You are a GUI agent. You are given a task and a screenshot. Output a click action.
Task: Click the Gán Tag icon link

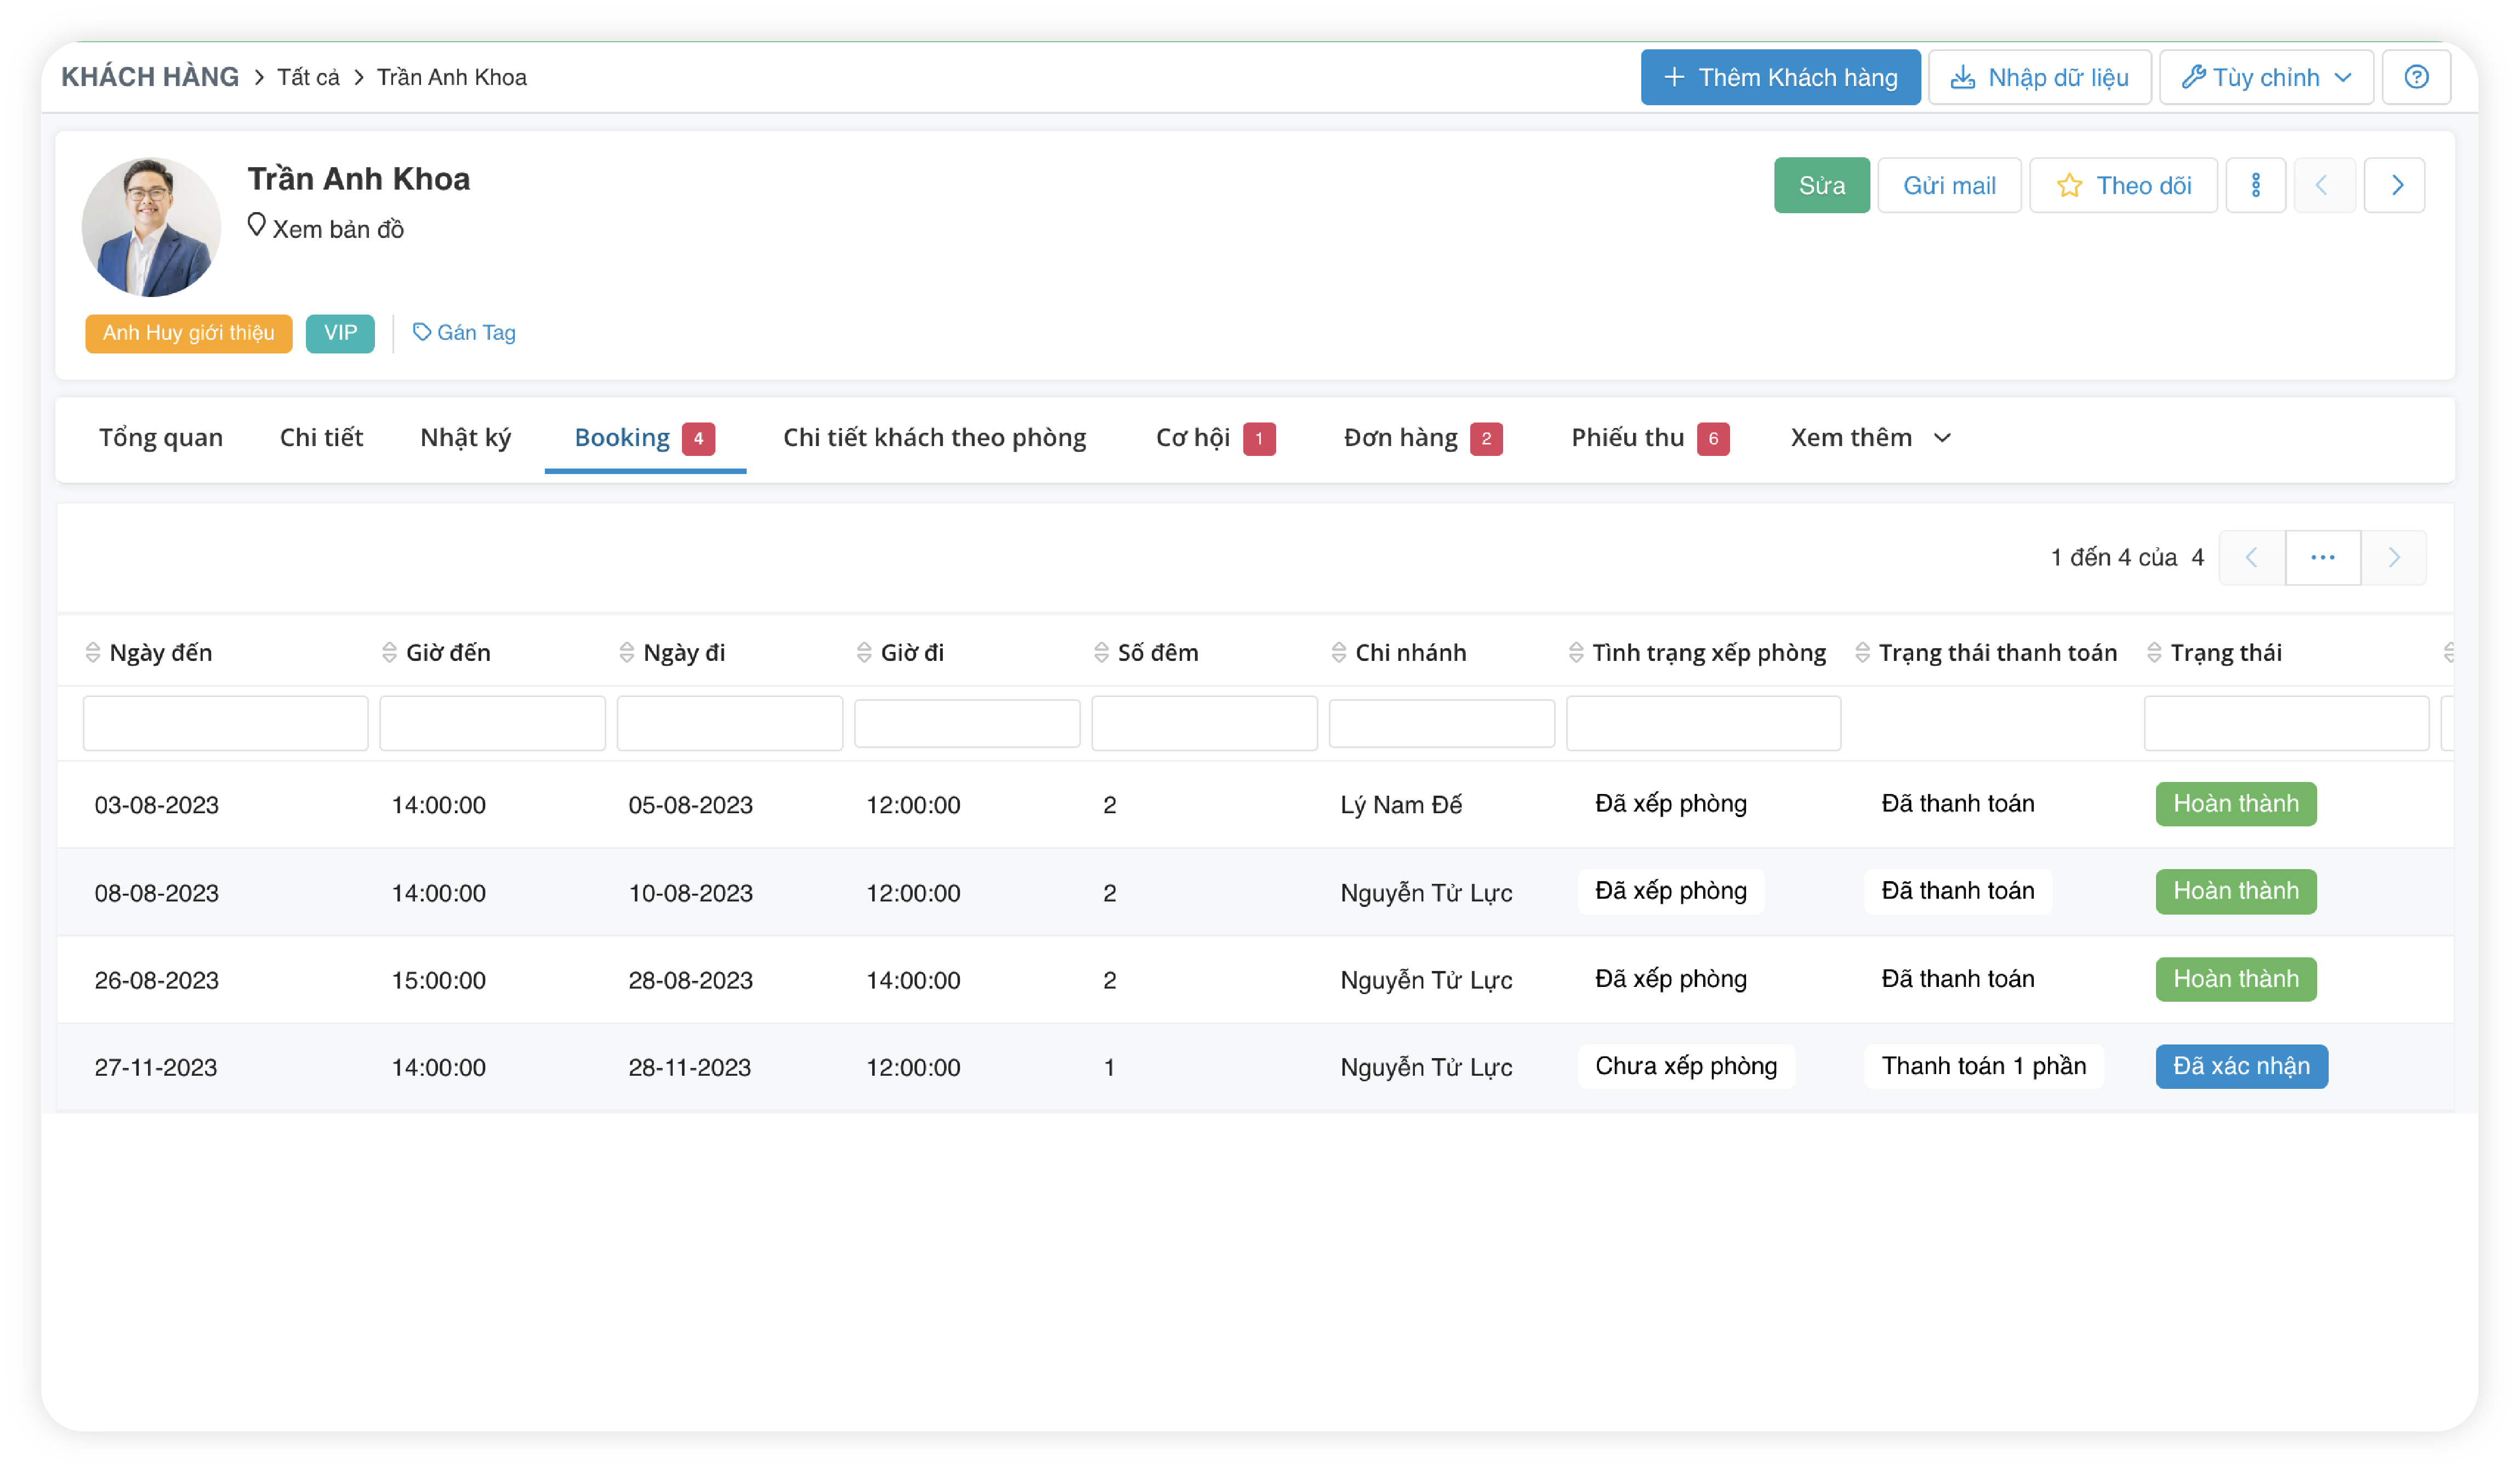(464, 333)
